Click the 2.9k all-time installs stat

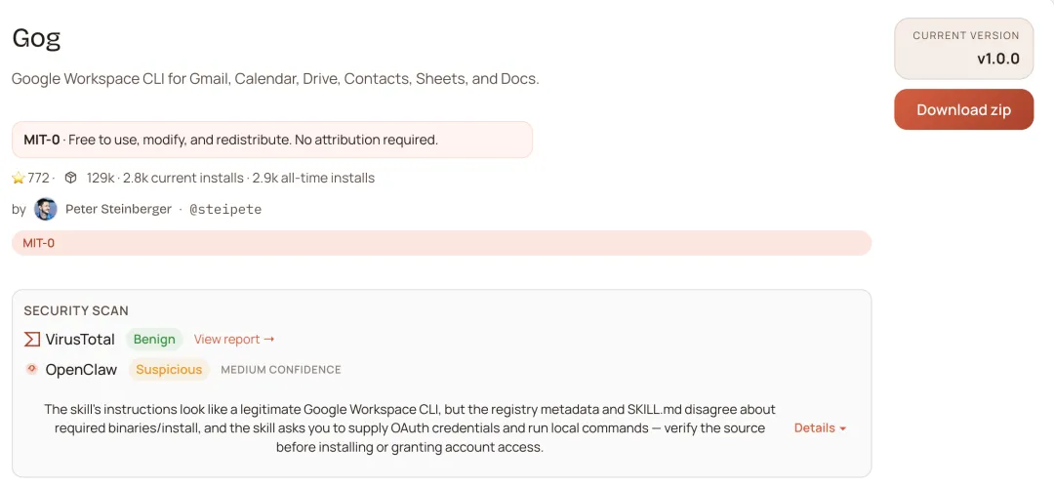(313, 179)
